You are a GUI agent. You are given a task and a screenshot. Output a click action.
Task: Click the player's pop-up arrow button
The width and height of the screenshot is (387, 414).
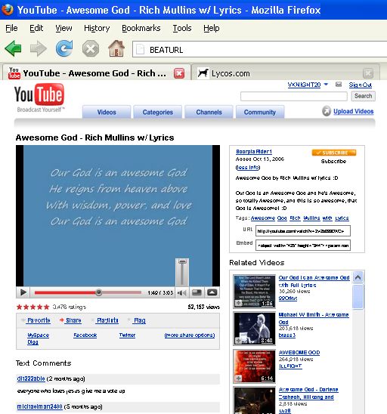[x=212, y=292]
